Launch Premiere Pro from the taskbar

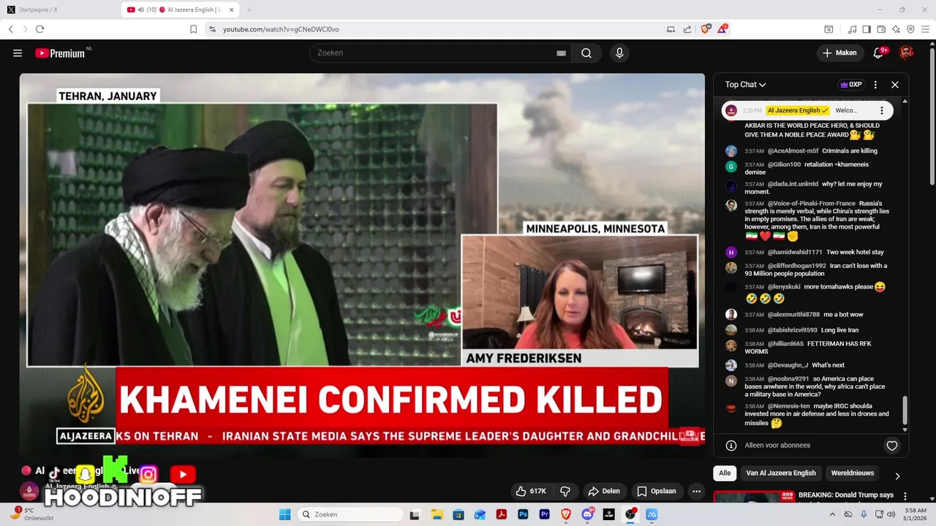pyautogui.click(x=544, y=514)
